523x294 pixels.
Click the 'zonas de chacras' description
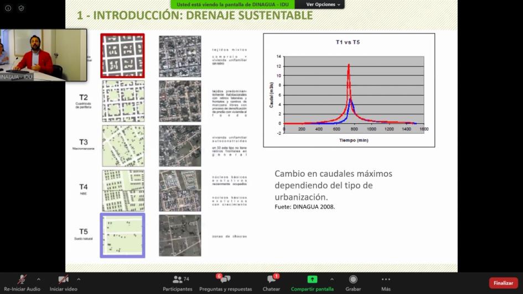[x=230, y=237]
